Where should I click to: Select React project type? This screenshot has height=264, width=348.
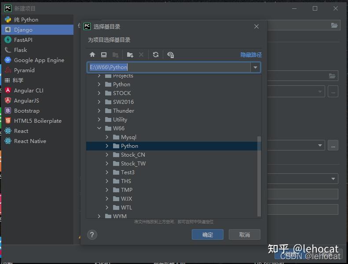pyautogui.click(x=37, y=131)
